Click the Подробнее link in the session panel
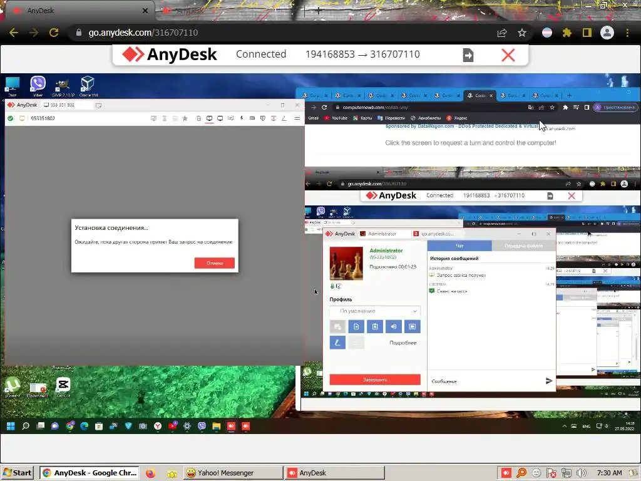 (x=403, y=343)
